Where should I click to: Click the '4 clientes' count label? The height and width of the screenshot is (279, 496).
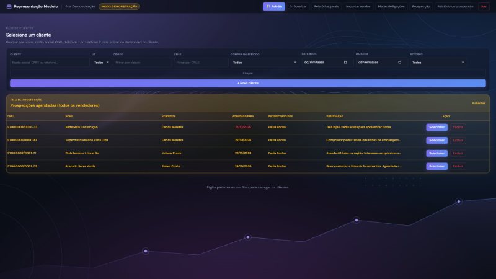[x=478, y=103]
